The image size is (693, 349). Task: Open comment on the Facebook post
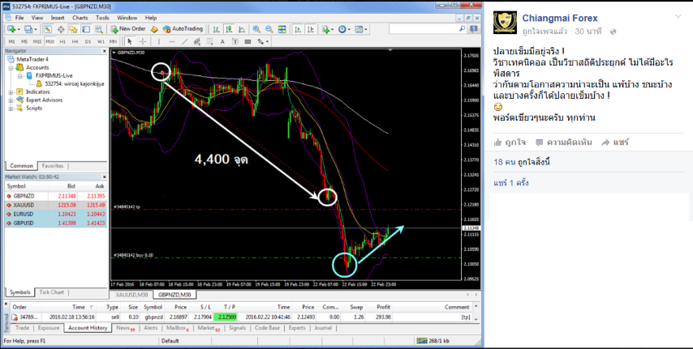pos(563,142)
